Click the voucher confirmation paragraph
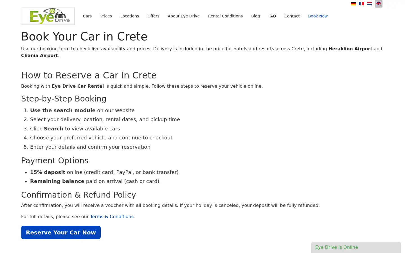405x253 pixels. tap(170, 205)
